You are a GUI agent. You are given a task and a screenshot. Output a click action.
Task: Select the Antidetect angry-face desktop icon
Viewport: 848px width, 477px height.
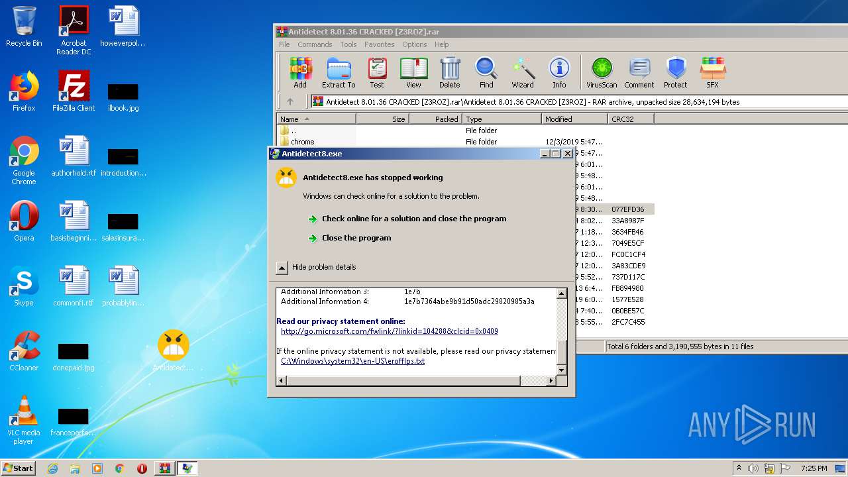click(x=174, y=351)
